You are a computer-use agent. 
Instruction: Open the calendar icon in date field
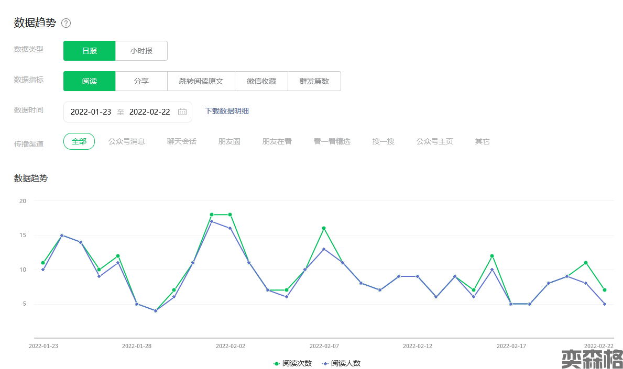[182, 112]
